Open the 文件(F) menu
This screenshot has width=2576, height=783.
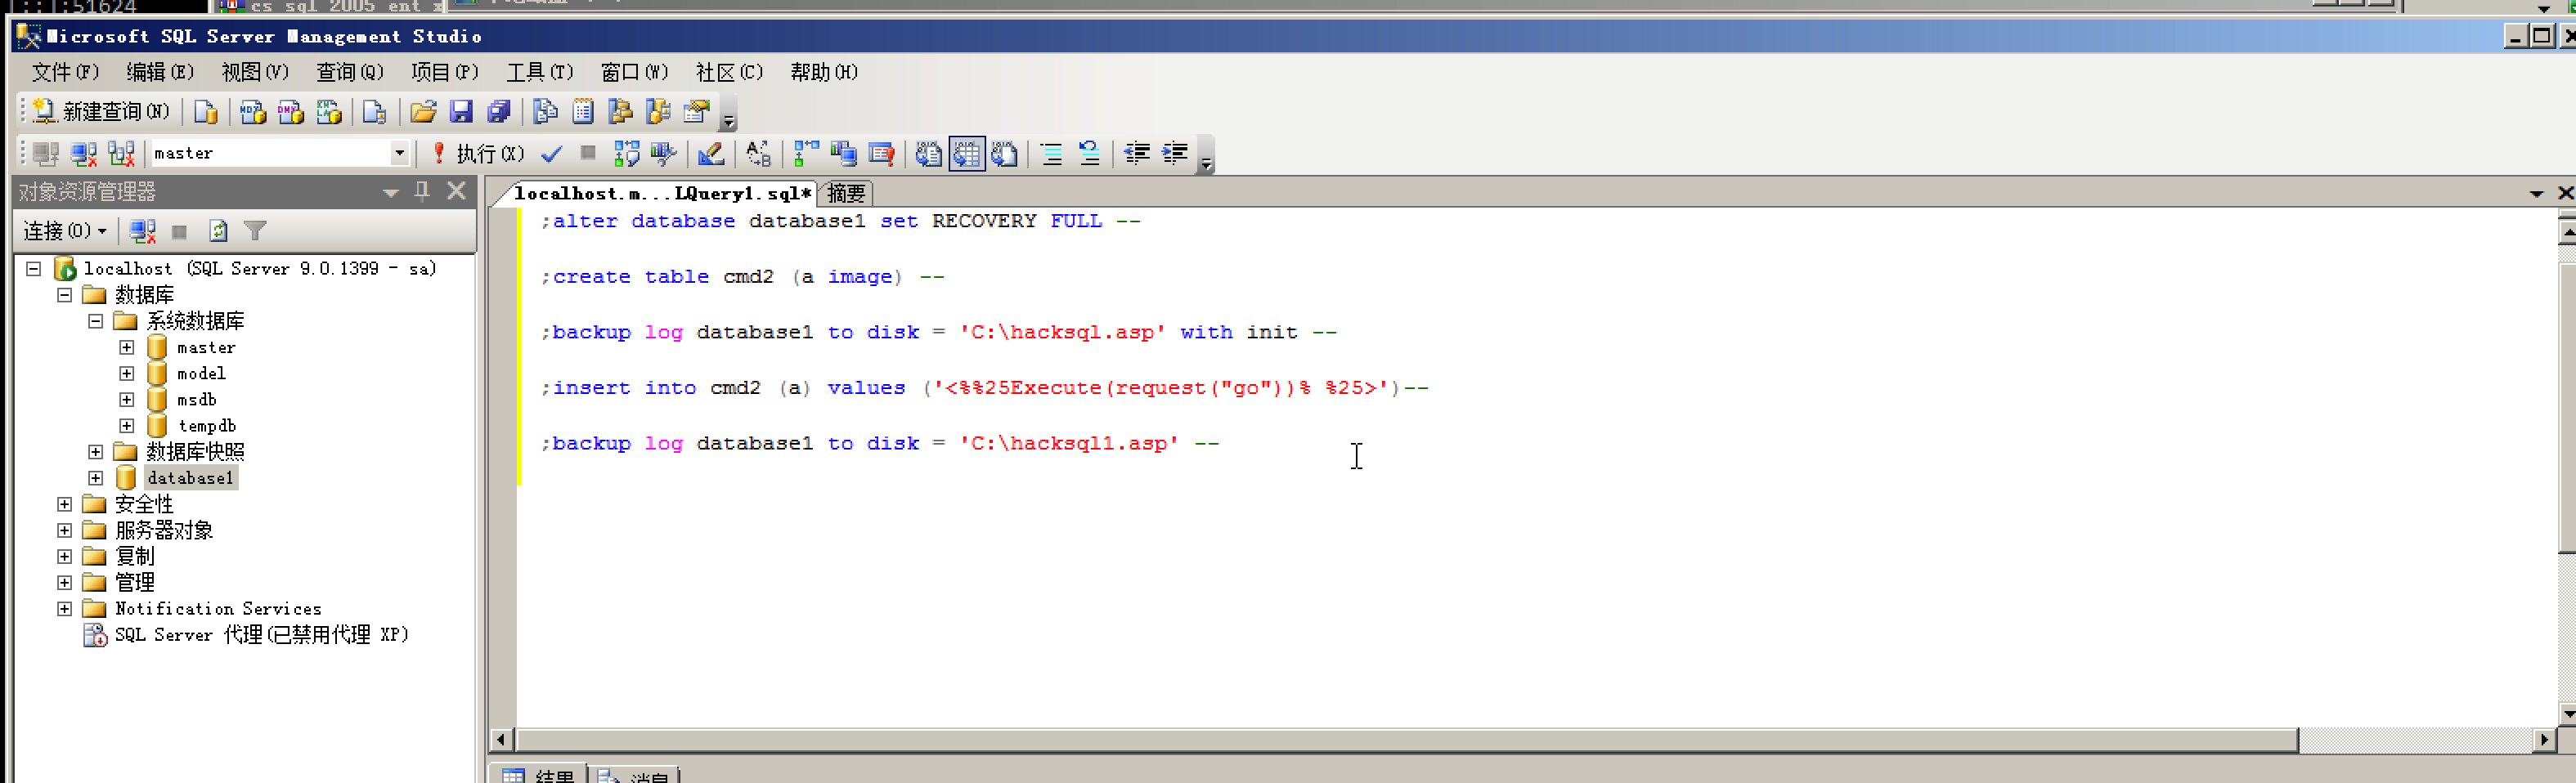tap(65, 72)
